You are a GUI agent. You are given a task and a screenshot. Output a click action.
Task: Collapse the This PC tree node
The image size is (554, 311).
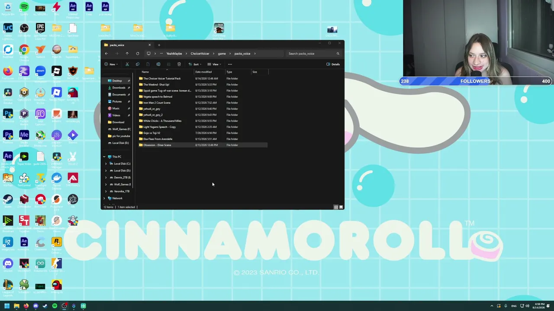[x=104, y=157]
